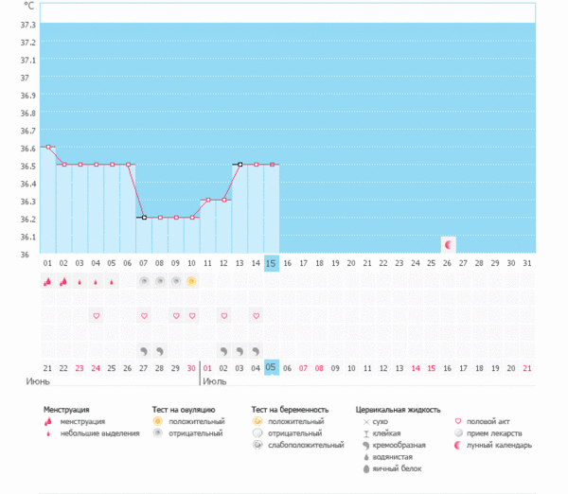Click the creamy cervical fluid icon on day 13
The image size is (568, 494).
240,349
